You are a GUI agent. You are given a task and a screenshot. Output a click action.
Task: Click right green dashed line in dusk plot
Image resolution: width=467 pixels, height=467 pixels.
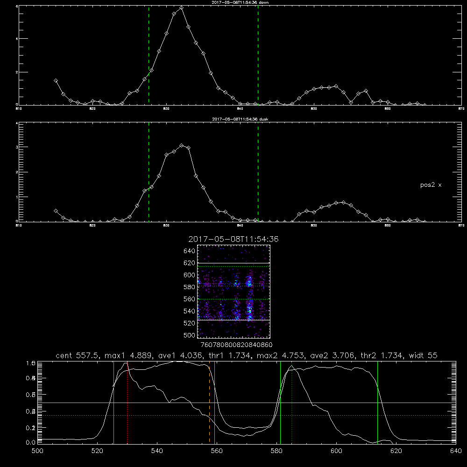(x=258, y=172)
